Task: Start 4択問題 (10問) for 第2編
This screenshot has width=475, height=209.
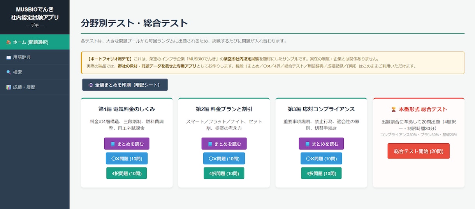Action: 224,173
